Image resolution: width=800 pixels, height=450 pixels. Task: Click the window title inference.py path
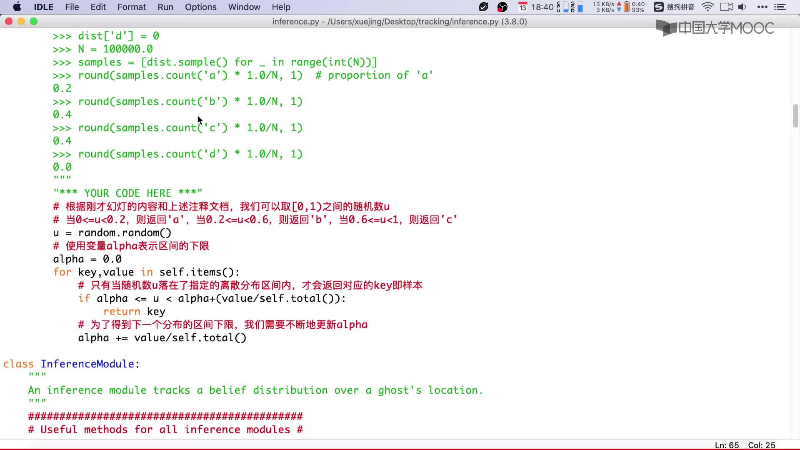[x=400, y=22]
